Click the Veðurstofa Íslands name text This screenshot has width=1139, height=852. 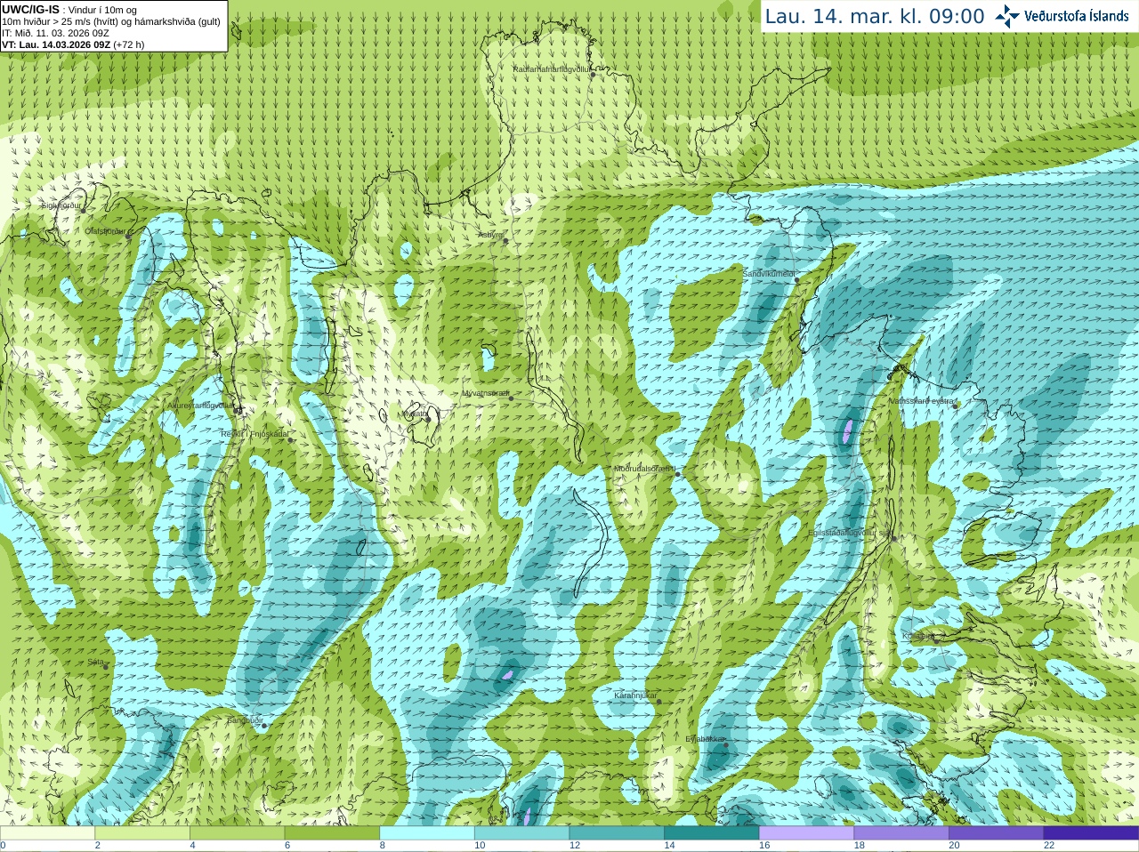1077,16
